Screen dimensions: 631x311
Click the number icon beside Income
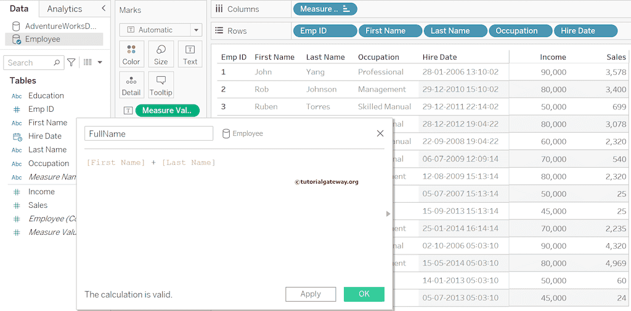coord(17,192)
